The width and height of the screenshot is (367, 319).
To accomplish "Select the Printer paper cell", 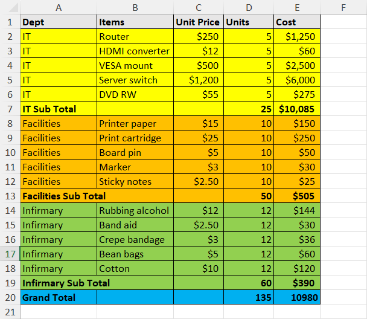I will (x=135, y=123).
